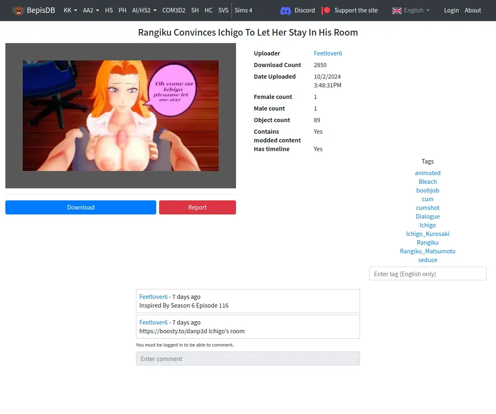Click the Male count label
Image resolution: width=496 pixels, height=414 pixels.
pyautogui.click(x=269, y=108)
